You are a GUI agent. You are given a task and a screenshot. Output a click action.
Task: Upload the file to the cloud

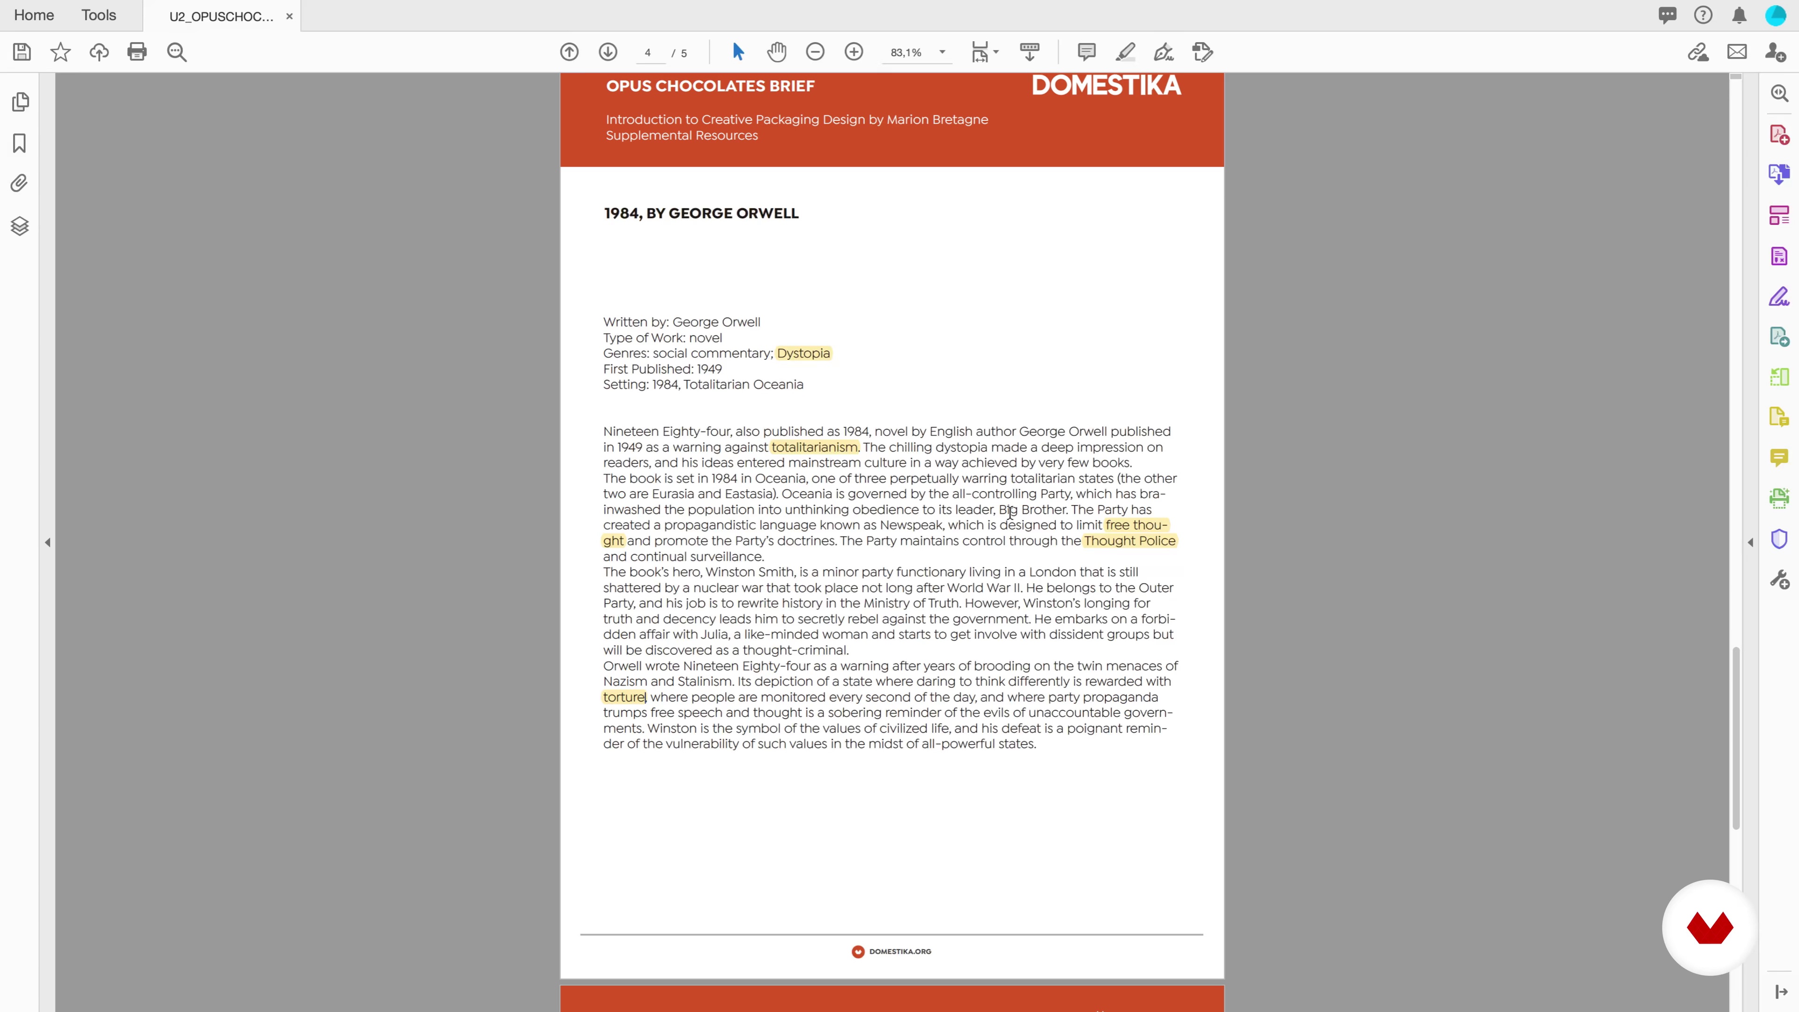98,52
